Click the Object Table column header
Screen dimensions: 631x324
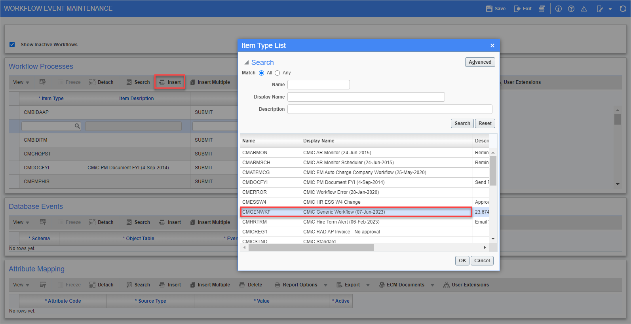tap(139, 239)
